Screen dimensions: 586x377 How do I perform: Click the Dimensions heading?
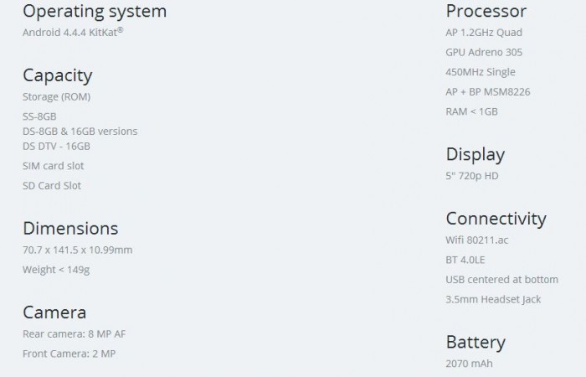tap(70, 229)
